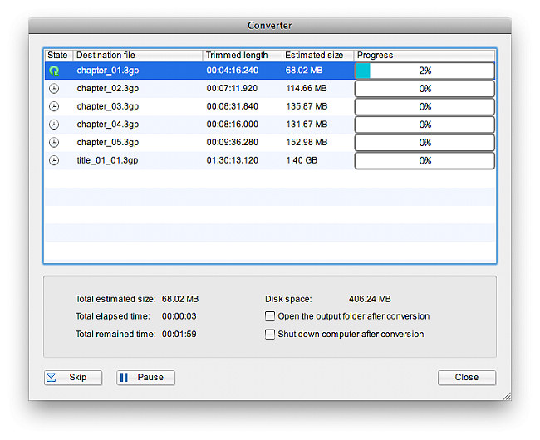Click estimated size 1.40 GB
Screen dimensions: 540x440
[x=302, y=160]
